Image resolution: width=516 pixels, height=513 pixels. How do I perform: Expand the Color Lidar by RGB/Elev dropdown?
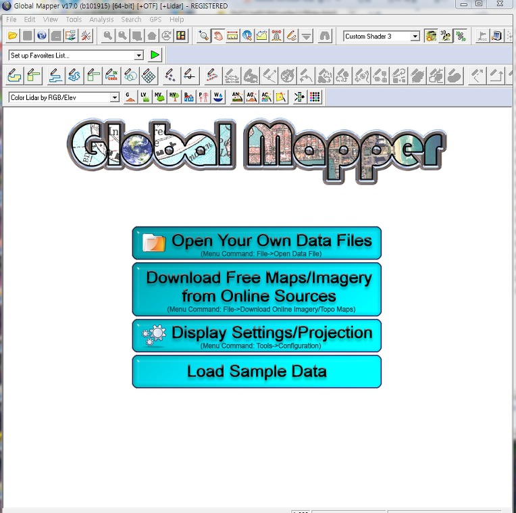[115, 97]
